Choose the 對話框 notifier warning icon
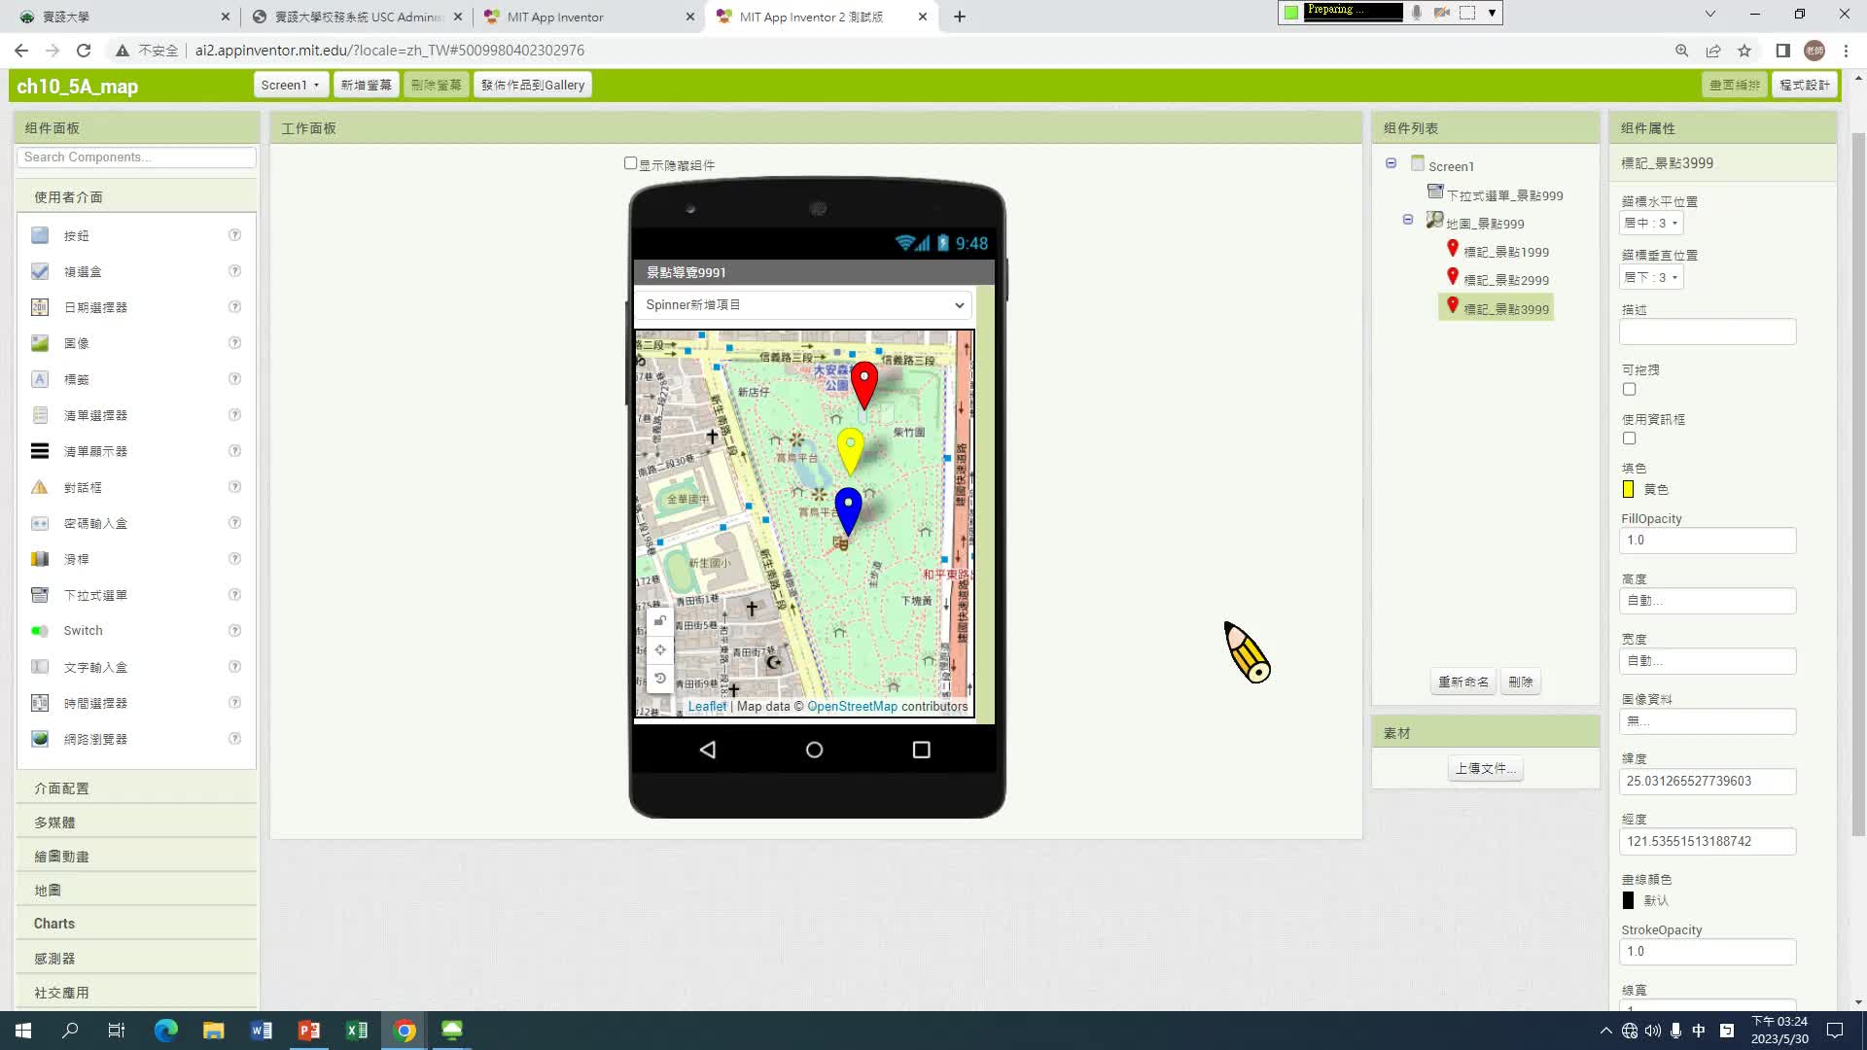 click(x=40, y=487)
